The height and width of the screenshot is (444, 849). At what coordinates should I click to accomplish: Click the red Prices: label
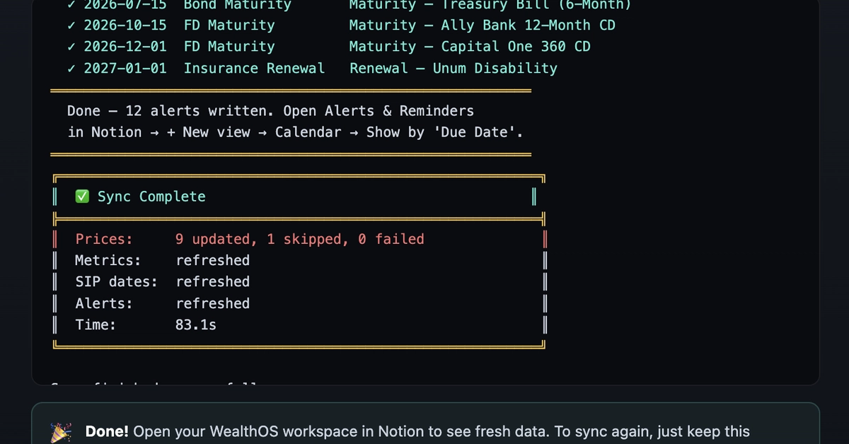pyautogui.click(x=104, y=239)
